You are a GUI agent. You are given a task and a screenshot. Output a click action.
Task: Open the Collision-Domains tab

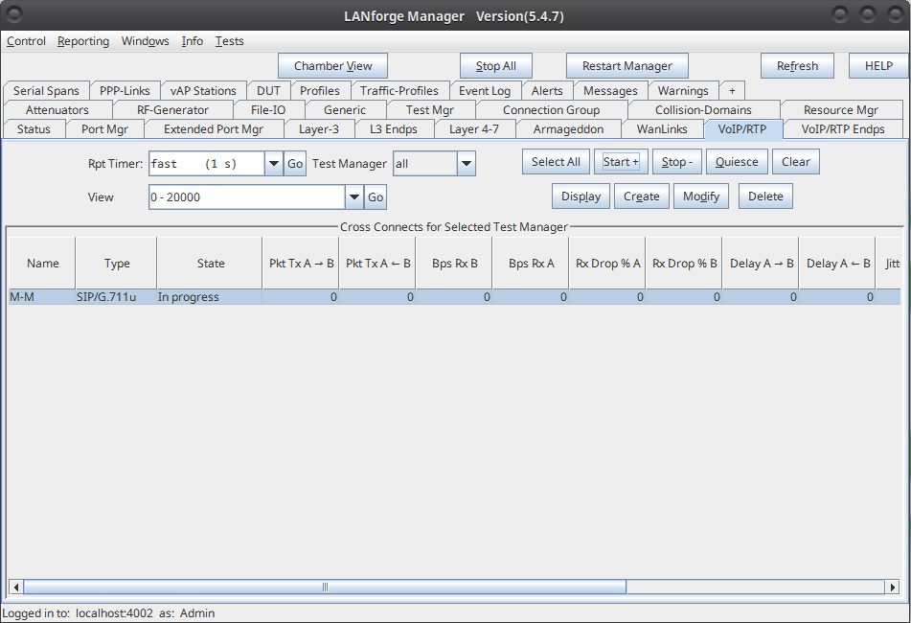pos(703,110)
